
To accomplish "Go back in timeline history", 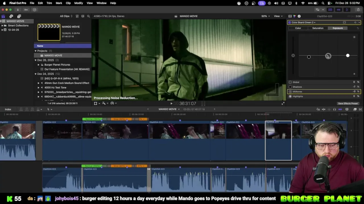I will click(148, 109).
